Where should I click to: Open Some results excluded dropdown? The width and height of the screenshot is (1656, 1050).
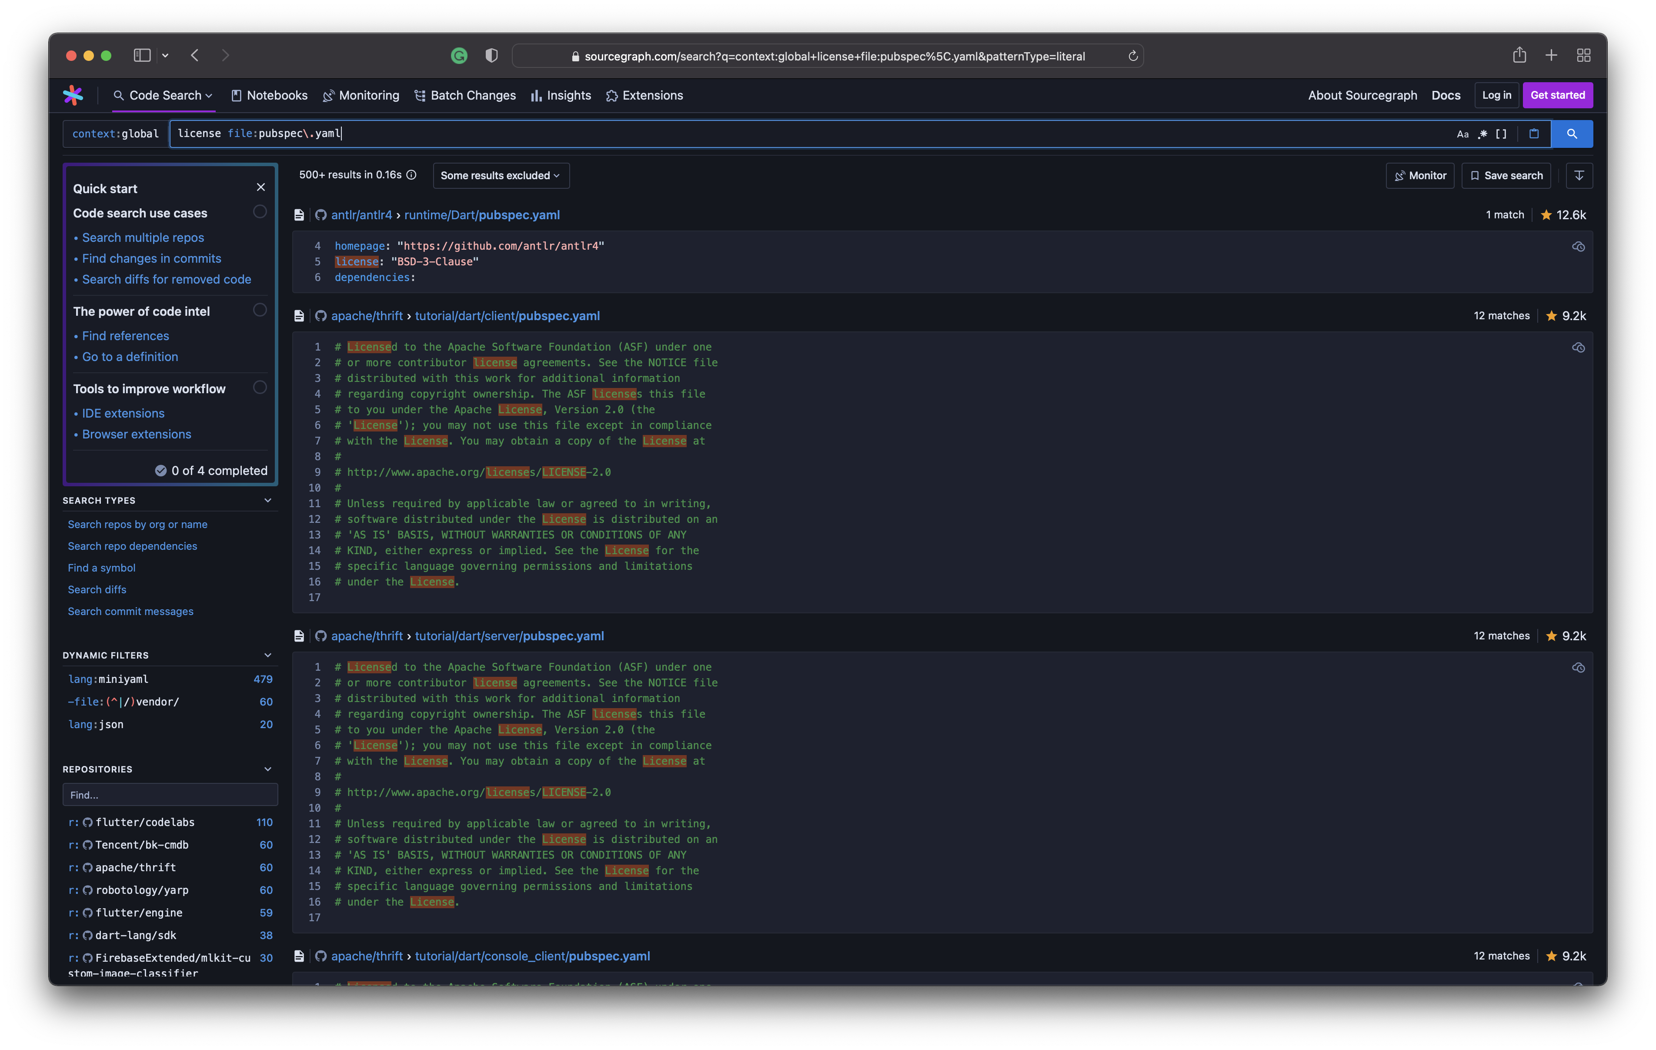[501, 175]
